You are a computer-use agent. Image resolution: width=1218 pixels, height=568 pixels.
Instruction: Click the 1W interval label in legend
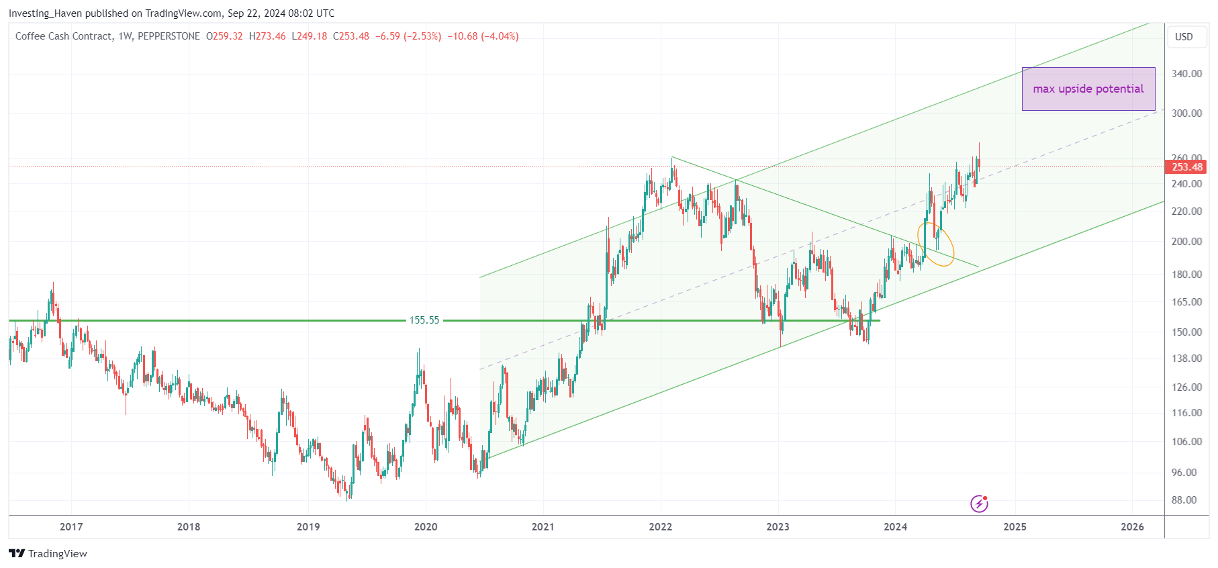click(x=125, y=36)
